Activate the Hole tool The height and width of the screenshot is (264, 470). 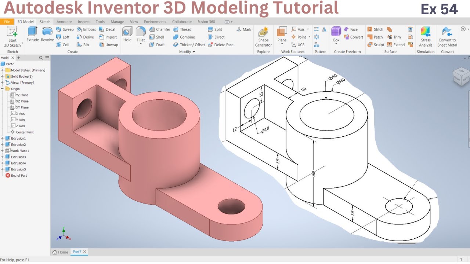[127, 34]
